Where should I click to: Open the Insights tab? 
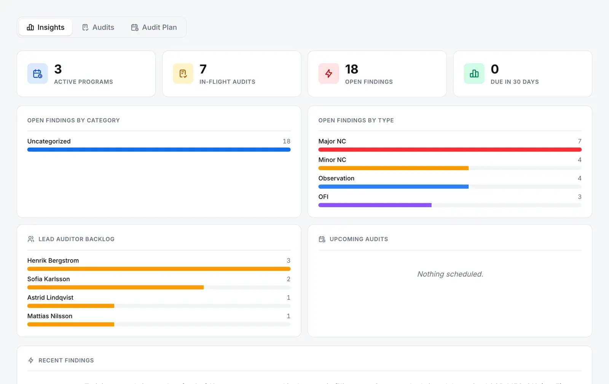click(x=46, y=27)
